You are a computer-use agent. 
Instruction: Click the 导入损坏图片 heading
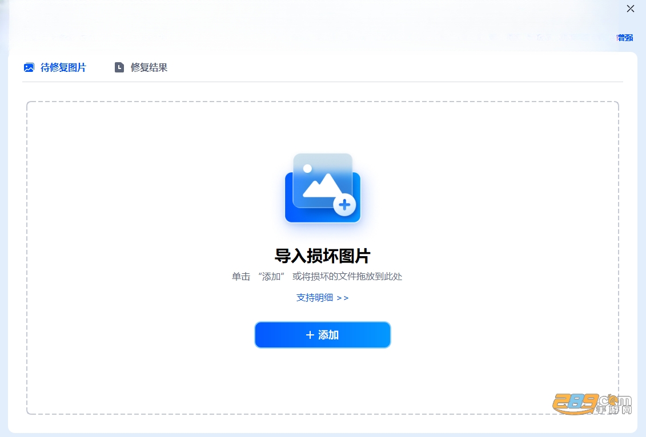coord(323,256)
